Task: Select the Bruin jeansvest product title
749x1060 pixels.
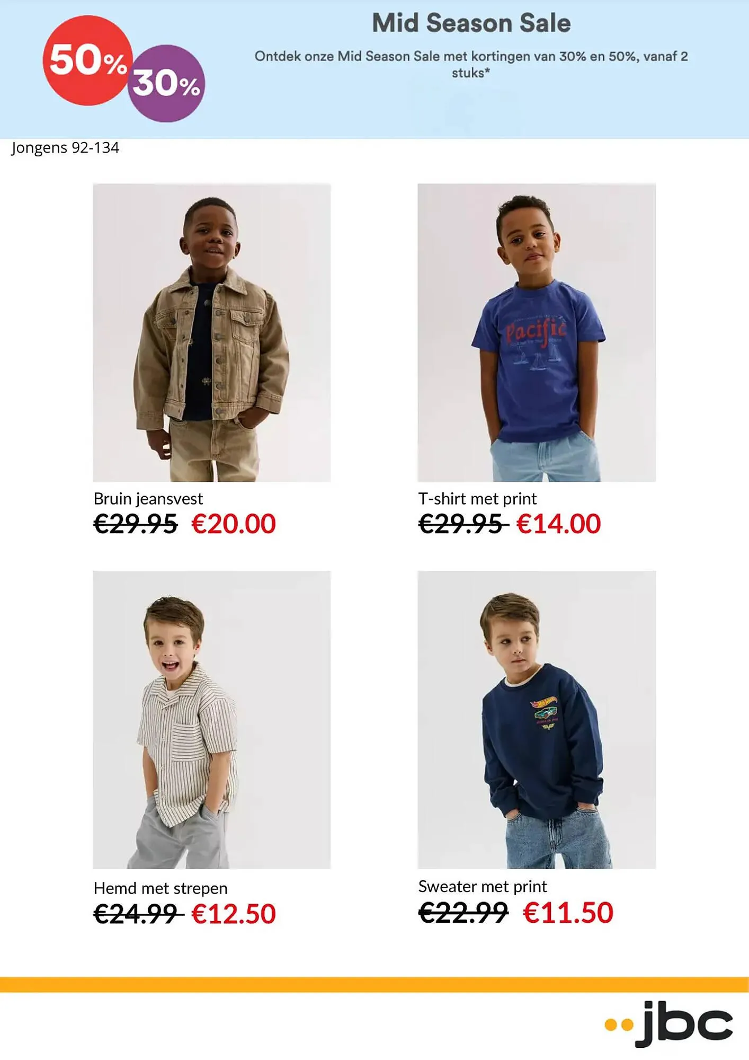Action: pyautogui.click(x=148, y=499)
